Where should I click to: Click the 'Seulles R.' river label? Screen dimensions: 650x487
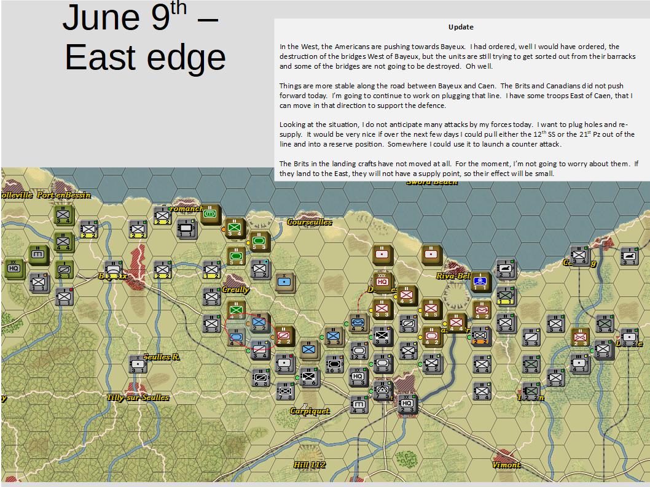[162, 357]
